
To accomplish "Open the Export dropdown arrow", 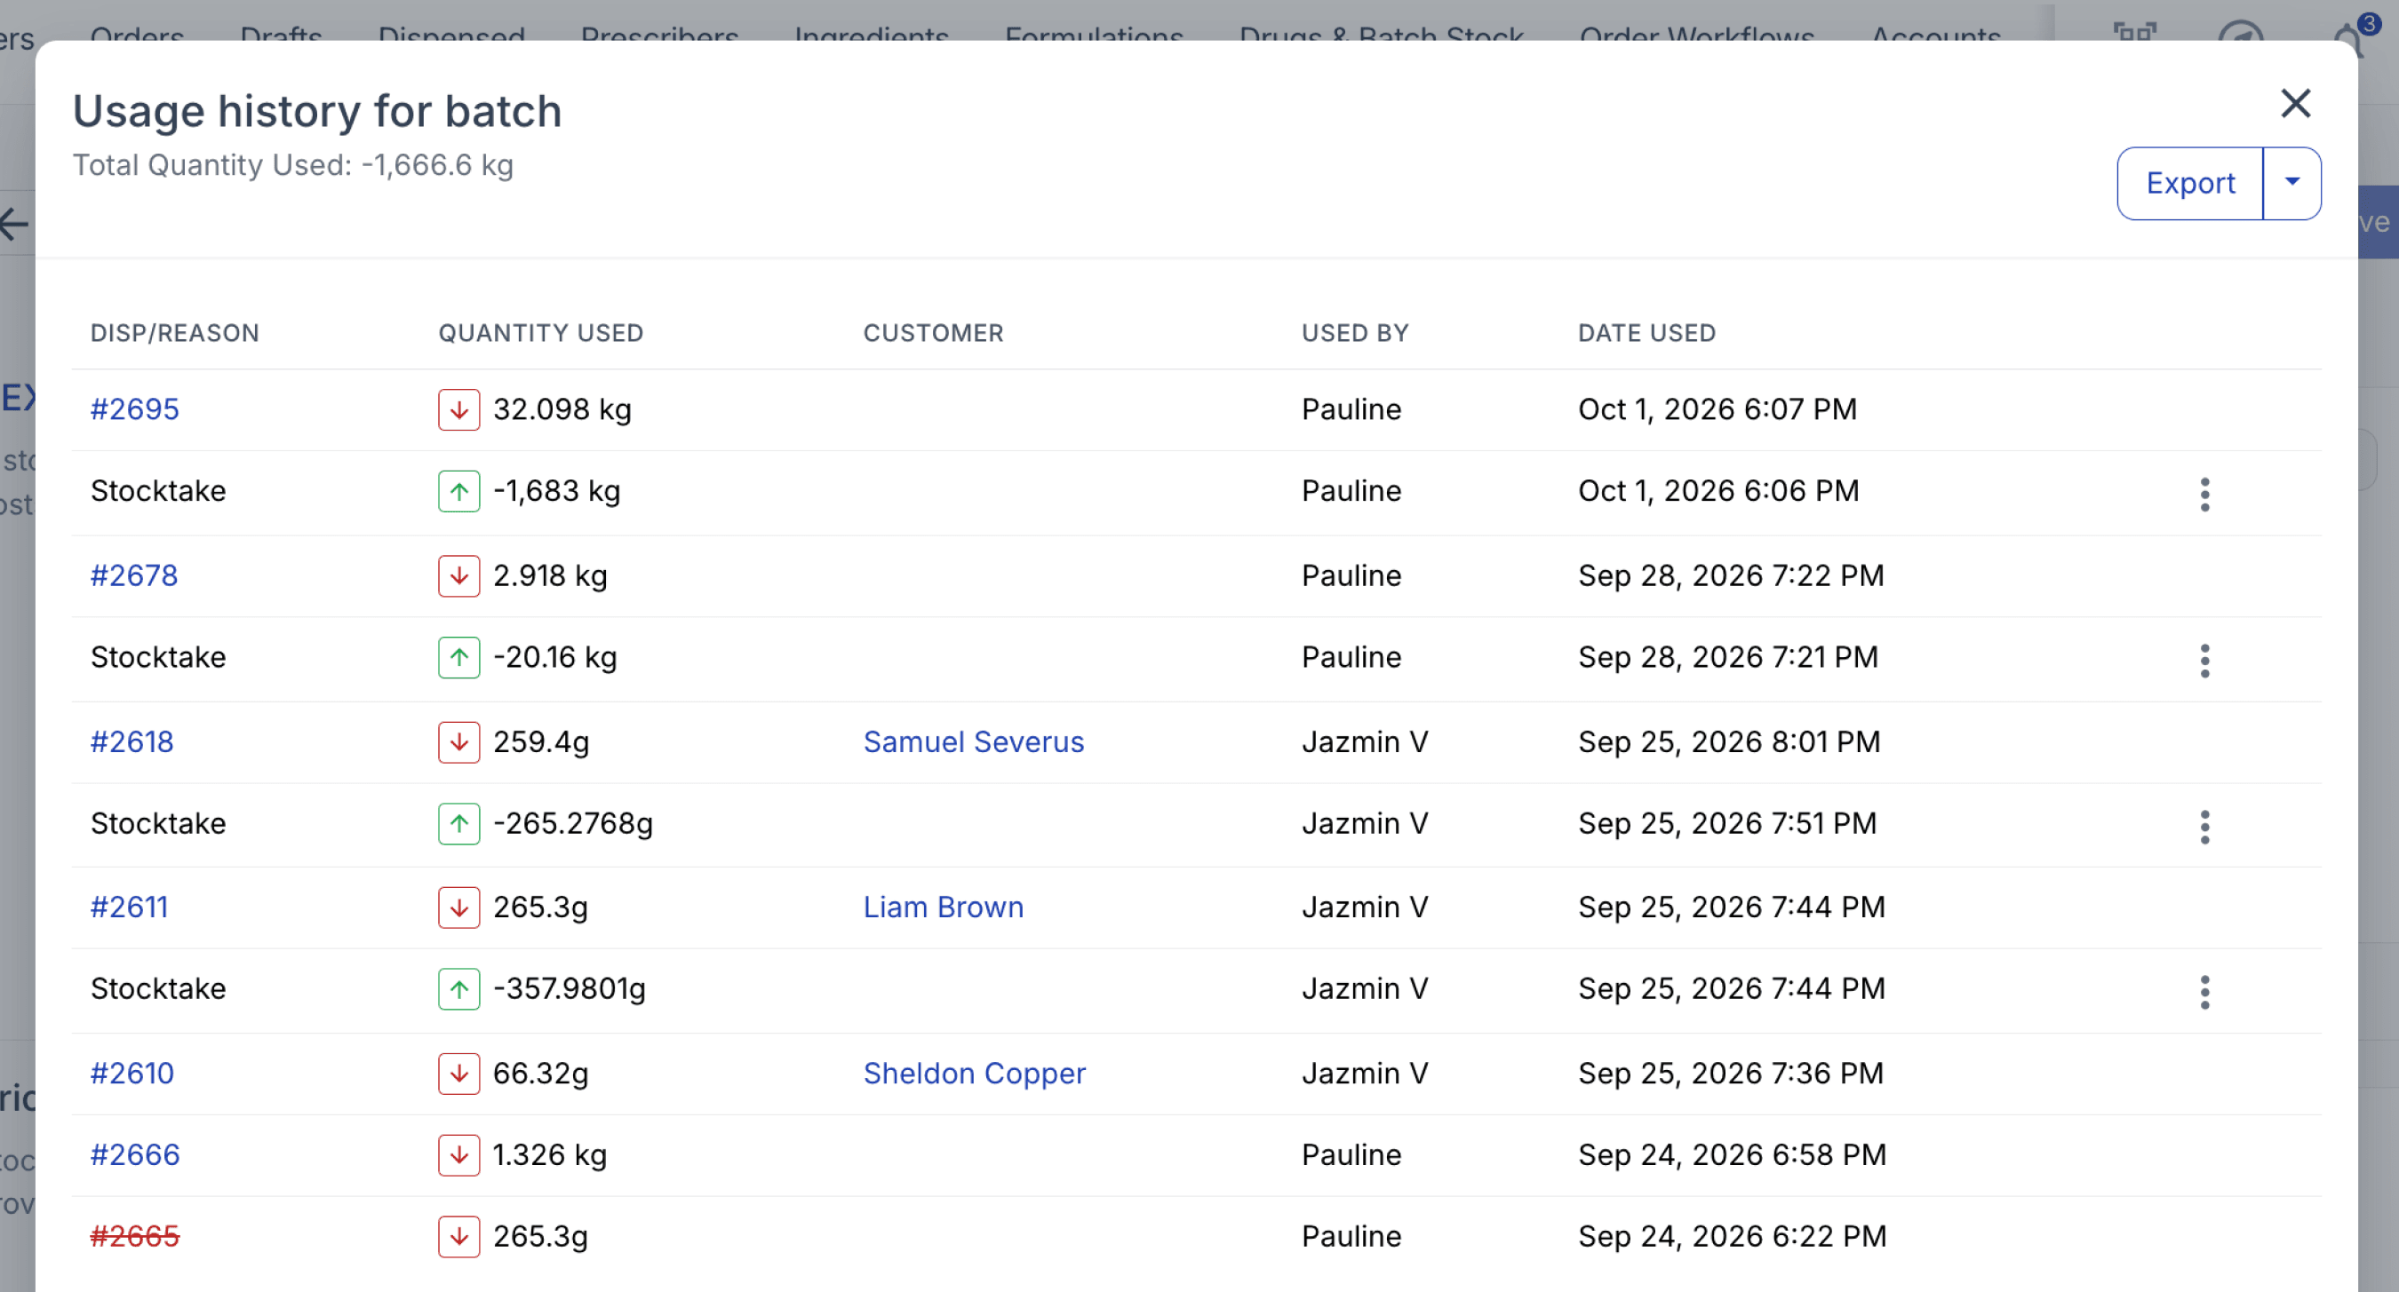I will pos(2291,184).
